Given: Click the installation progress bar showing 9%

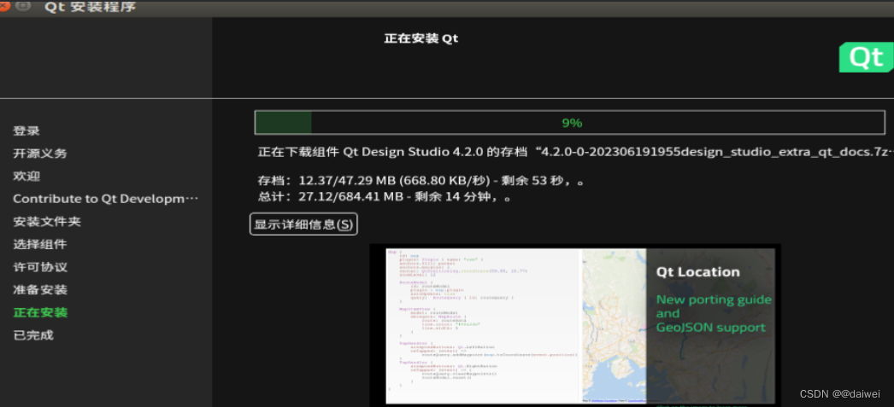Looking at the screenshot, I should (570, 122).
